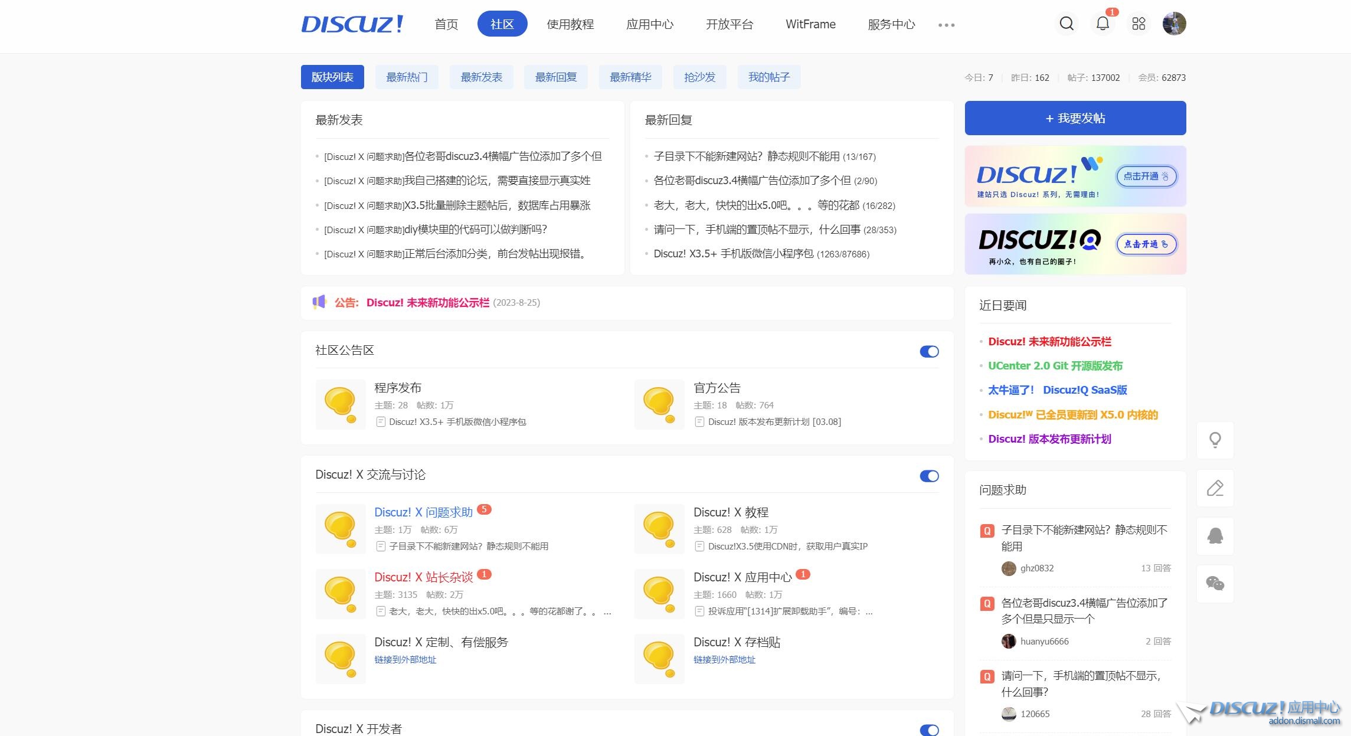This screenshot has width=1351, height=736.
Task: Open 链接到外部地址 under Discuz! X 存档贴
Action: [724, 660]
